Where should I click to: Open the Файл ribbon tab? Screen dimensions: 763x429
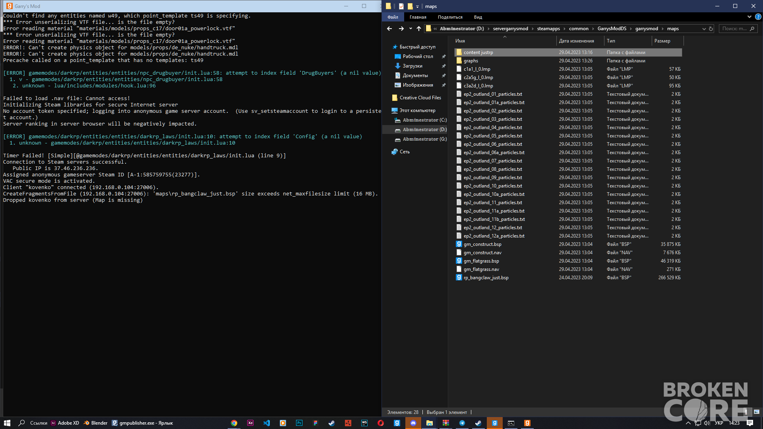pyautogui.click(x=393, y=17)
